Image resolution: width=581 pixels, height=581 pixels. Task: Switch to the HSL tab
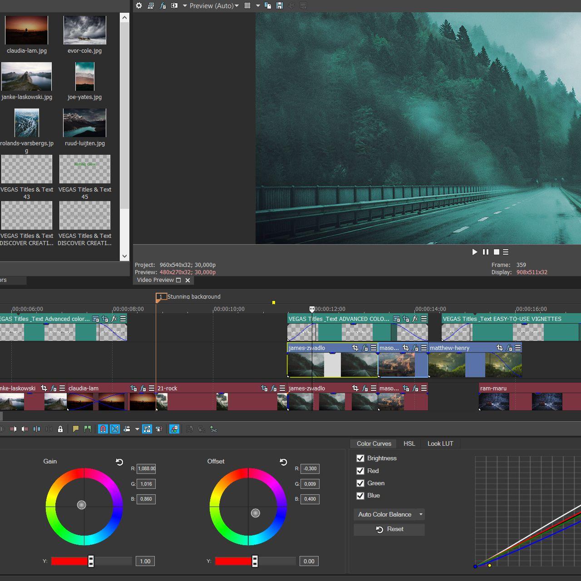coord(409,443)
